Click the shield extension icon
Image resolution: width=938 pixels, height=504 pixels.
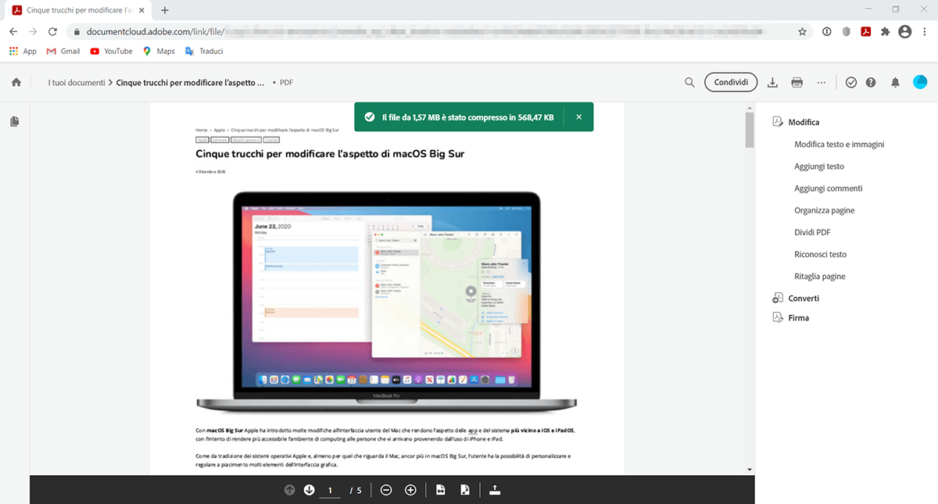click(x=847, y=32)
